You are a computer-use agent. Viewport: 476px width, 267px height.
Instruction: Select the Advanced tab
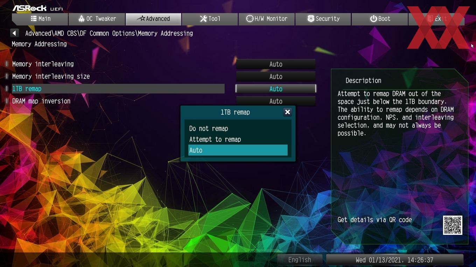click(x=153, y=19)
